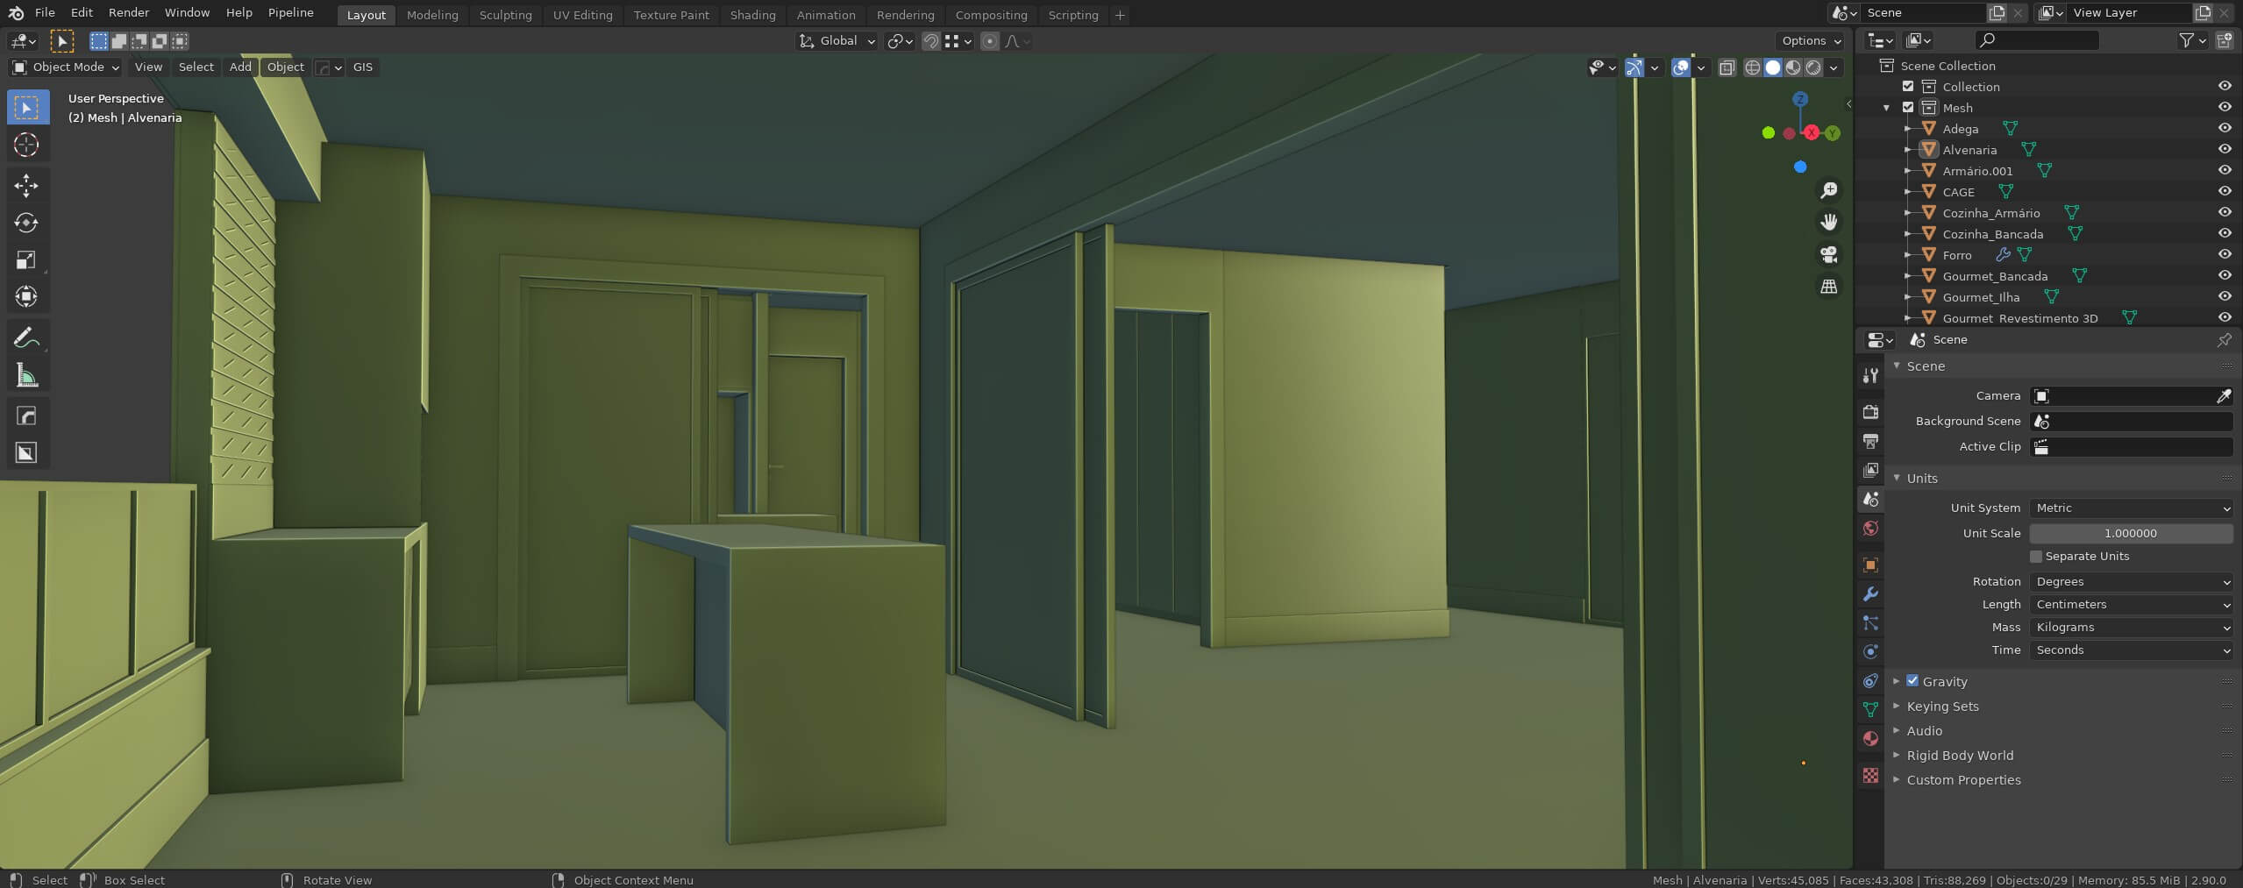The height and width of the screenshot is (888, 2243).
Task: Toggle camera view icon in viewport
Action: click(x=1829, y=254)
